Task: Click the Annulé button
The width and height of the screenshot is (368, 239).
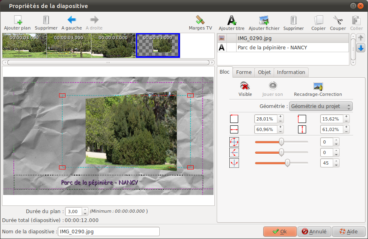Action: click(314, 232)
